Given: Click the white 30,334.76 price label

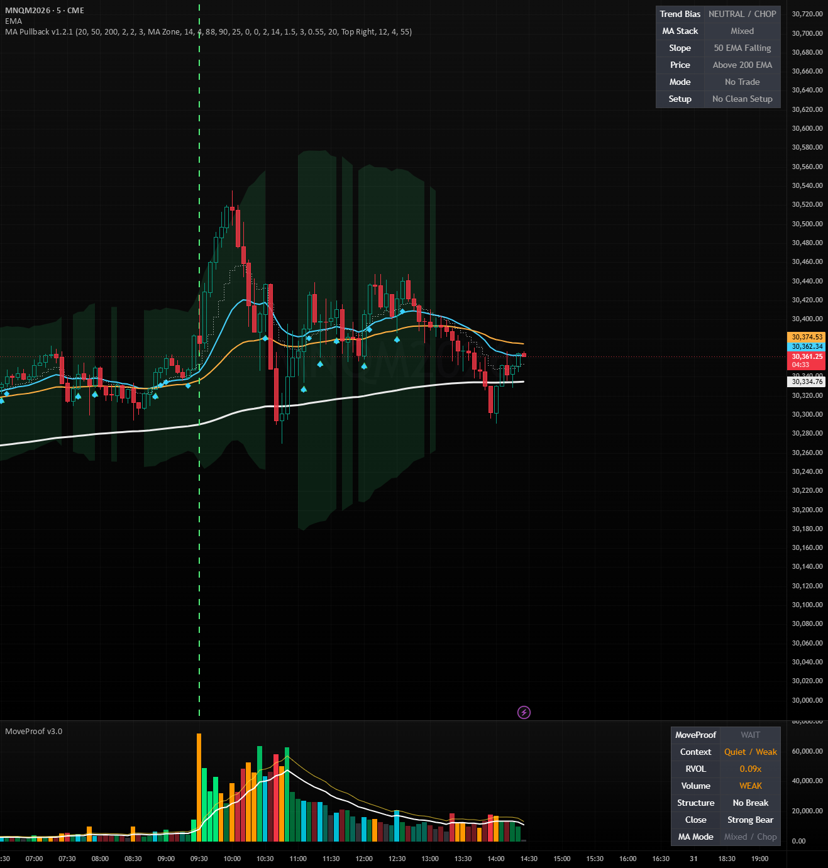Looking at the screenshot, I should tap(807, 382).
